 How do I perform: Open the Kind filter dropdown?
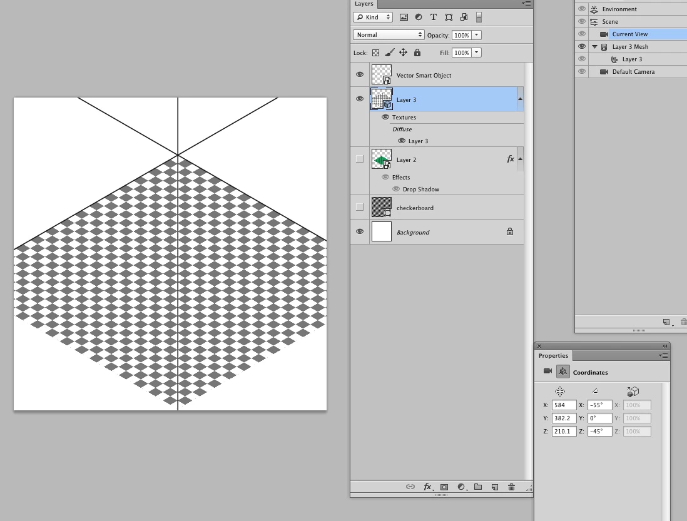pyautogui.click(x=373, y=17)
